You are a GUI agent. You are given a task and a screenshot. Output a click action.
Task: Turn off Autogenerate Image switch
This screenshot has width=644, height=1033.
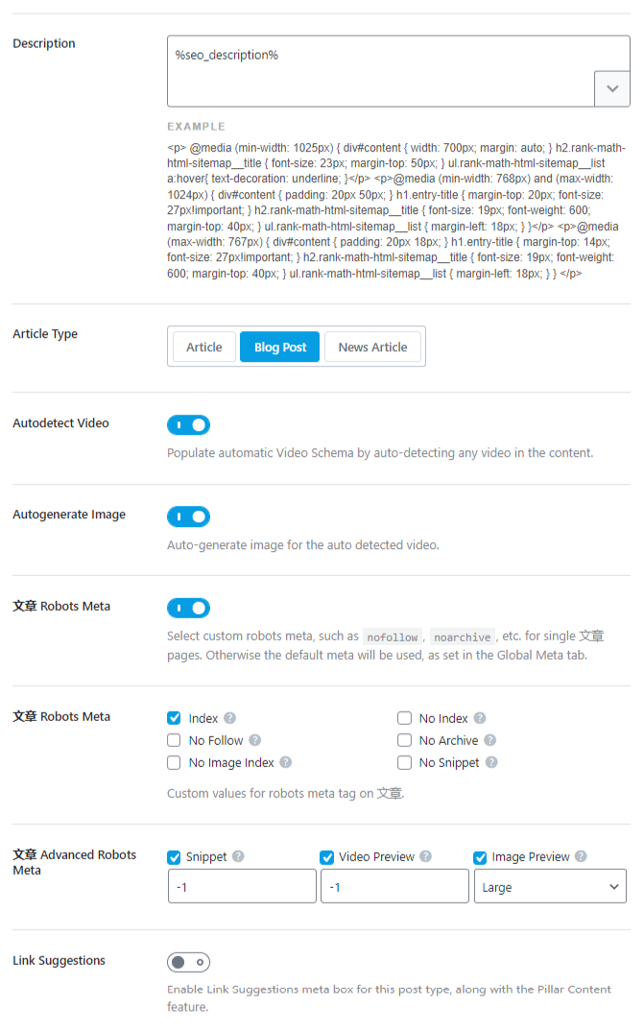[188, 516]
